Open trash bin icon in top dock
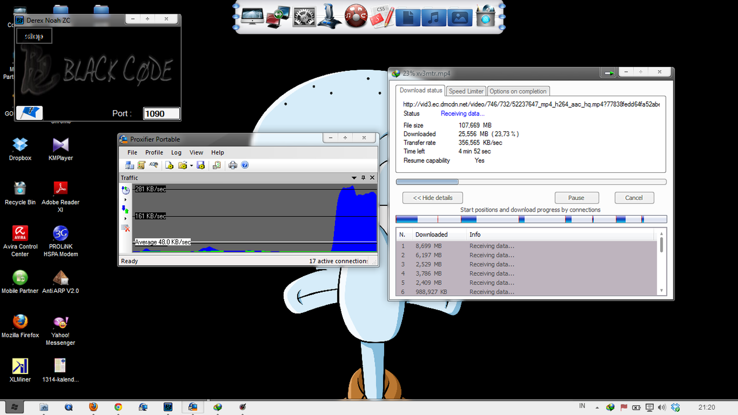Screen dimensions: 738x415 (486, 16)
